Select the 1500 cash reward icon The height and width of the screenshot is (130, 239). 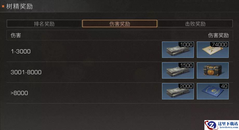pos(178,70)
